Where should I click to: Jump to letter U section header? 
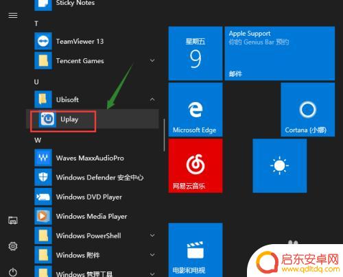[36, 82]
